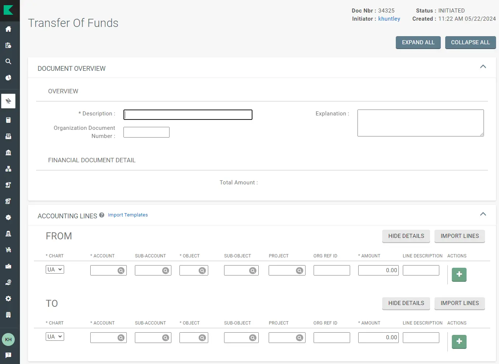Screen dimensions: 499x364
Task: Open the calculator sidebar icon
Action: point(8,120)
